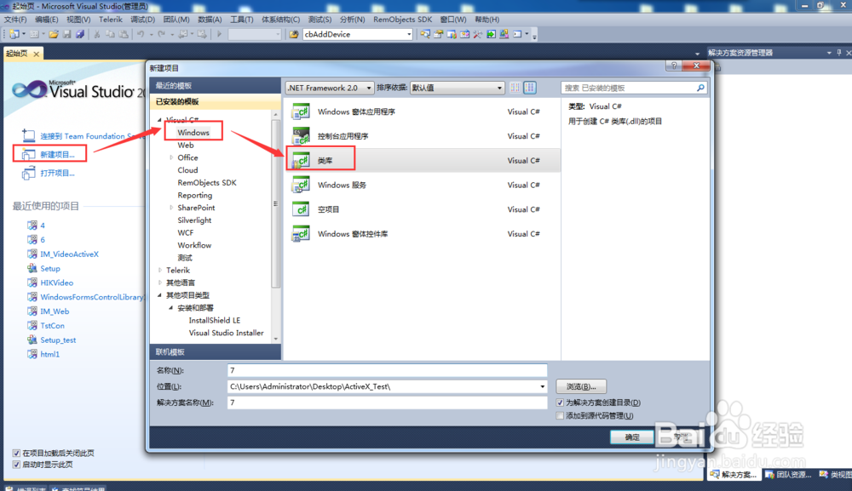Click the Windows 窗体控件库 template icon
Image resolution: width=852 pixels, height=491 pixels.
[x=301, y=234]
